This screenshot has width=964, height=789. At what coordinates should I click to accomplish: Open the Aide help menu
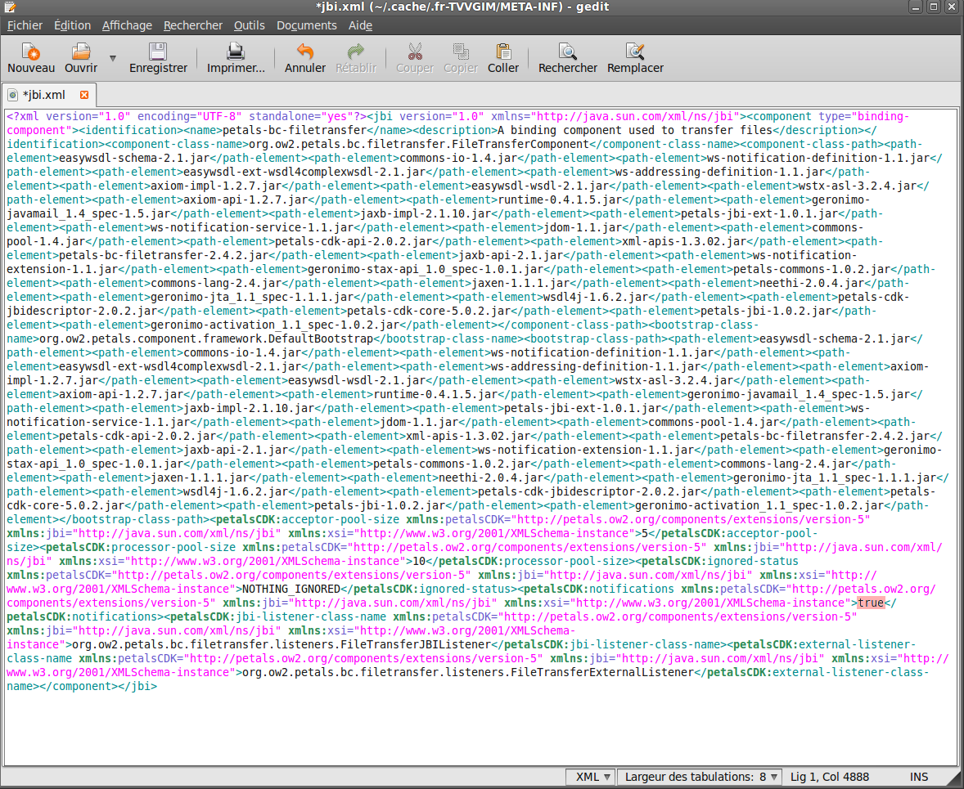coord(360,25)
